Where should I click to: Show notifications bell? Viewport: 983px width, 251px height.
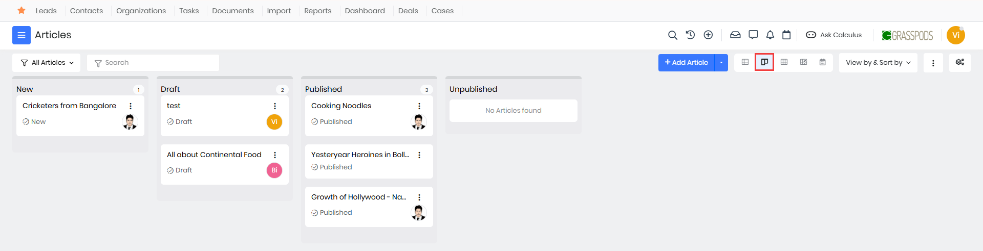click(x=770, y=35)
